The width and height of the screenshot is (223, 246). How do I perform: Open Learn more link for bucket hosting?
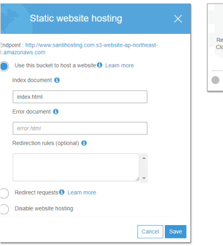click(x=119, y=65)
